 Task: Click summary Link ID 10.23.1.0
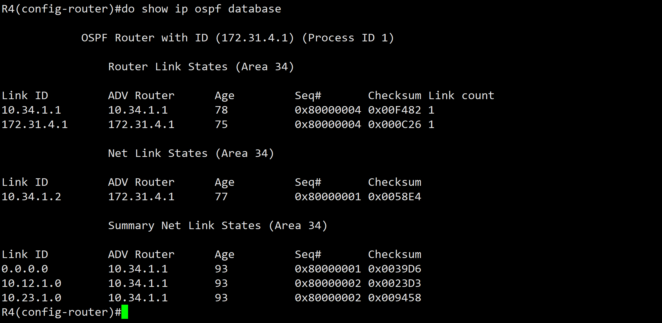pyautogui.click(x=31, y=298)
